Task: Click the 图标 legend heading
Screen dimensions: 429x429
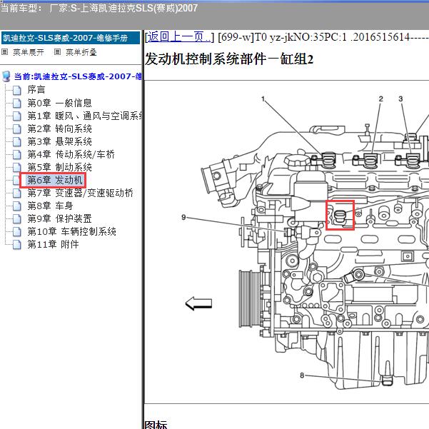Action: (x=156, y=425)
